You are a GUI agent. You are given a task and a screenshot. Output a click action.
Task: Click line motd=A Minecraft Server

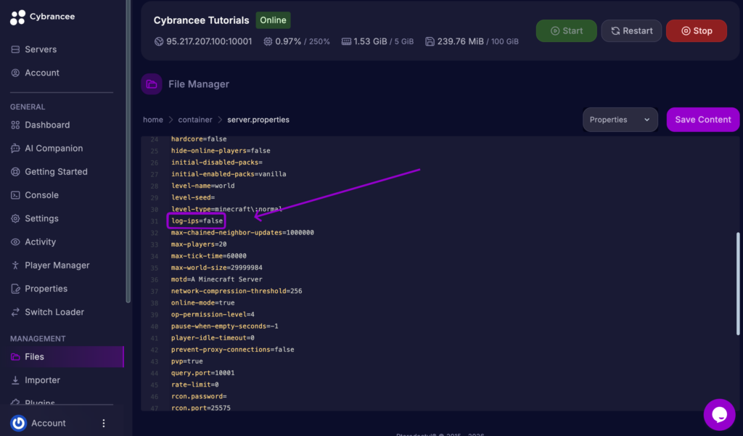(216, 279)
